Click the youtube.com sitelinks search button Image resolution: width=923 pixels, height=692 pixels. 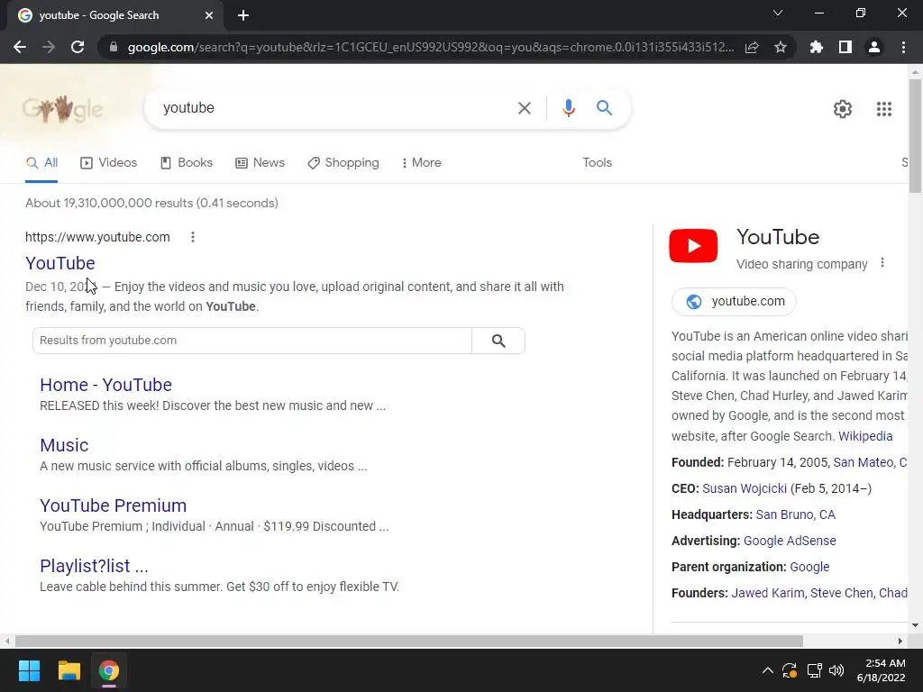[498, 341]
